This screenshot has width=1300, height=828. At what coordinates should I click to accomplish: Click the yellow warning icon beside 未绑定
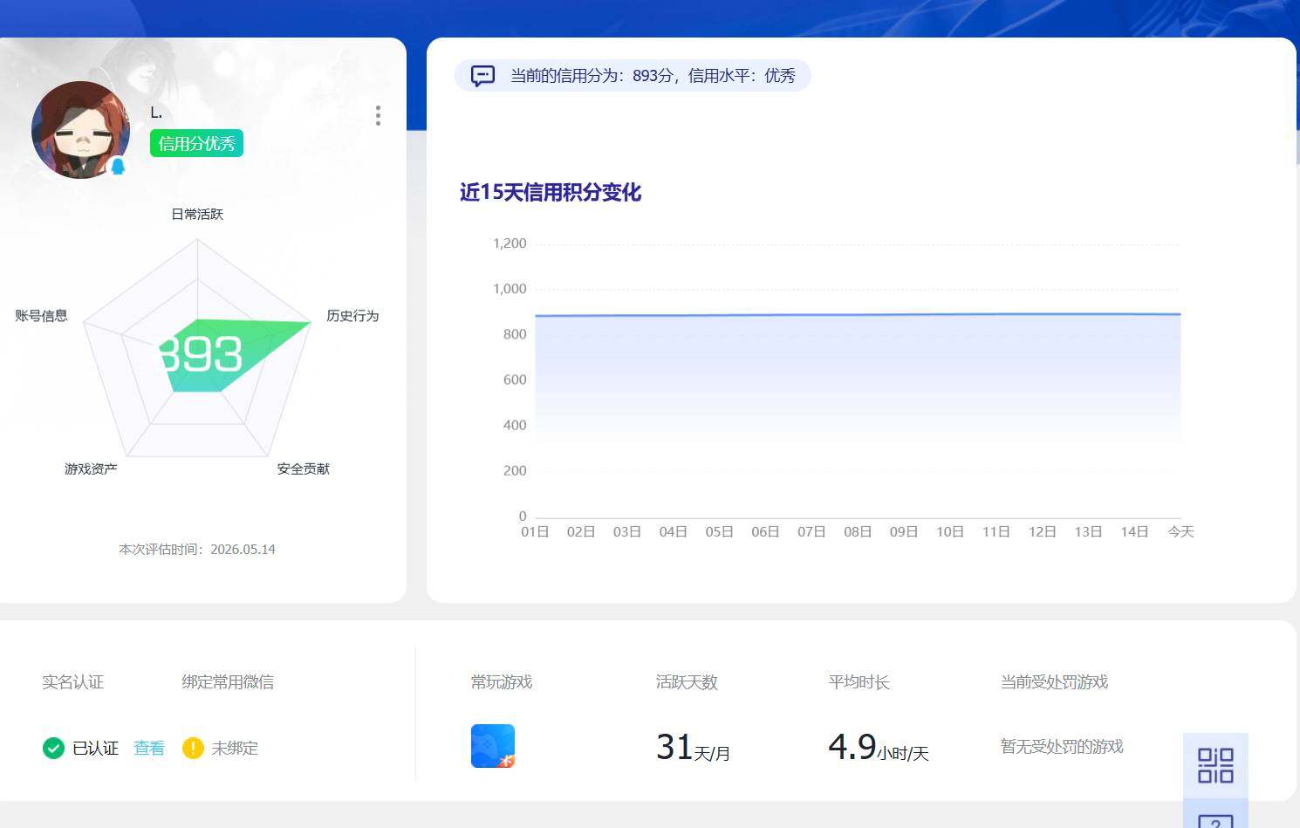tap(193, 748)
